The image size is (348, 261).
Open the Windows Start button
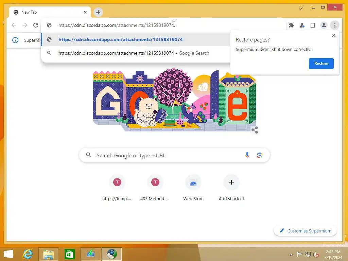8,254
